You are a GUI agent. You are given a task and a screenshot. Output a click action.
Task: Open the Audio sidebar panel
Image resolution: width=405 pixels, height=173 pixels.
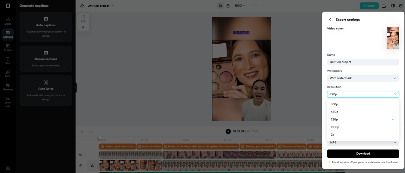(x=8, y=74)
